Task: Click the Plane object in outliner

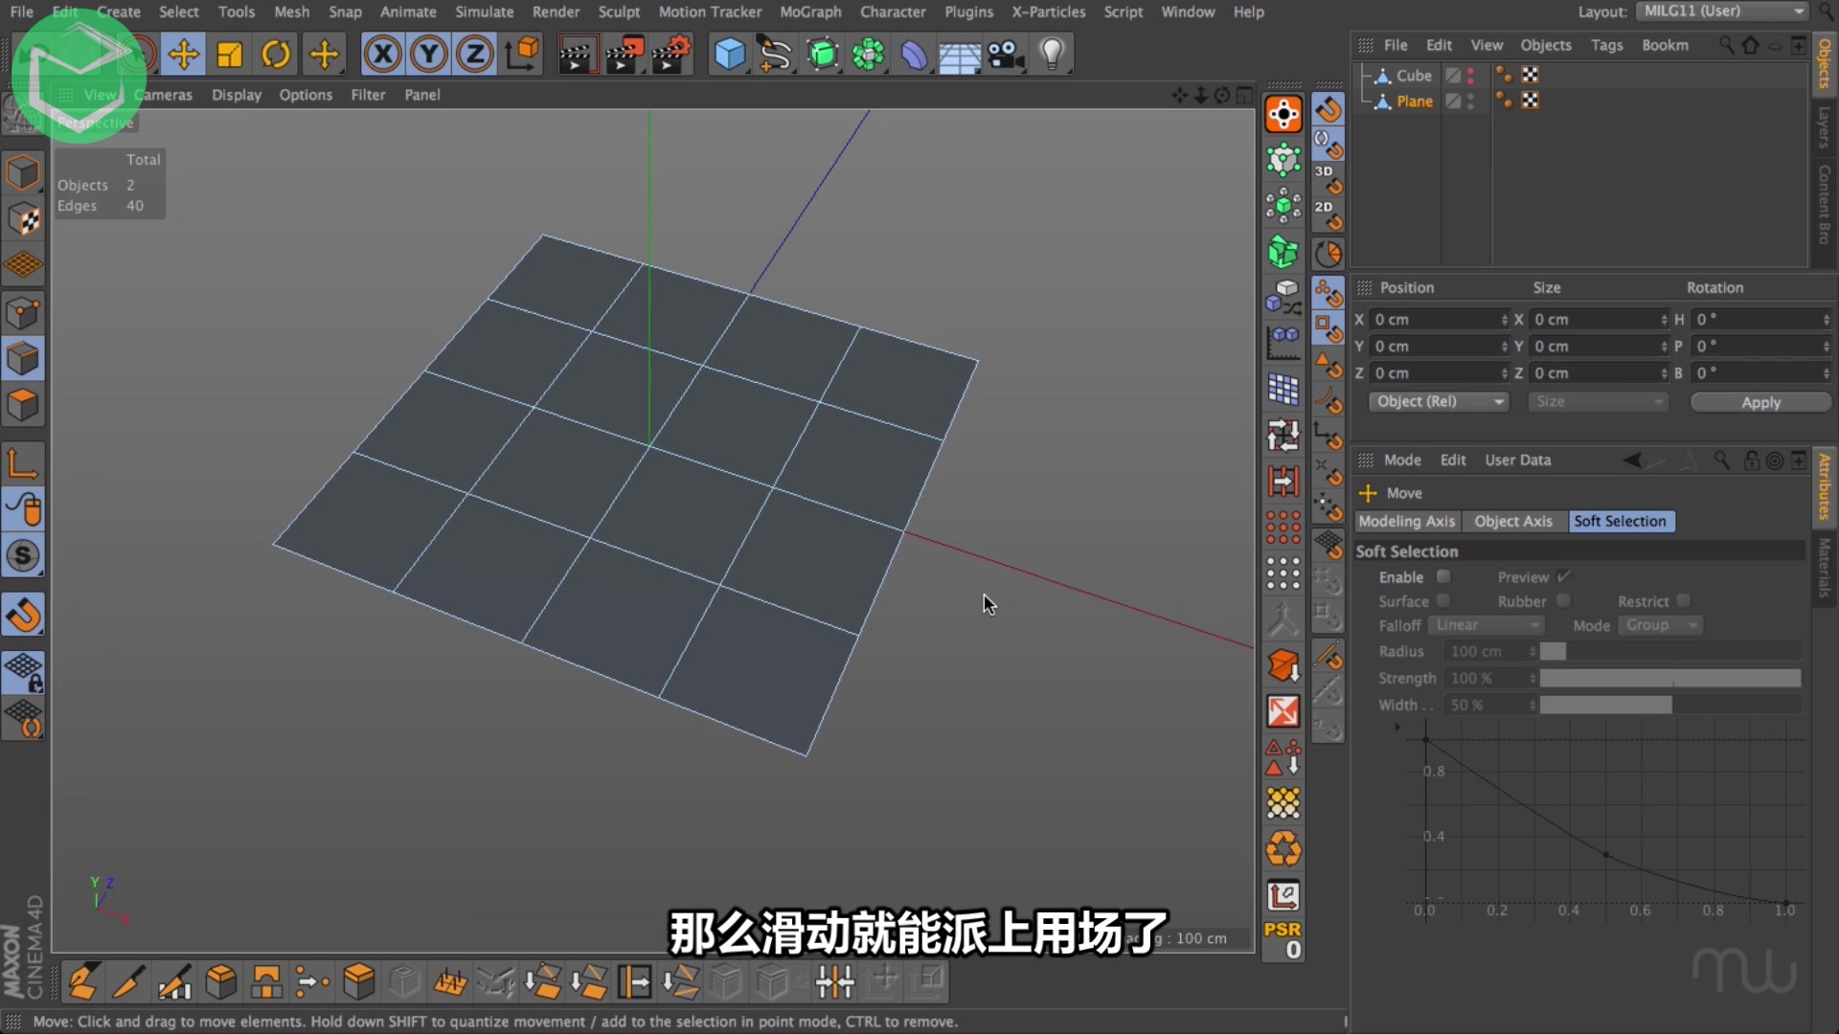Action: pyautogui.click(x=1416, y=101)
